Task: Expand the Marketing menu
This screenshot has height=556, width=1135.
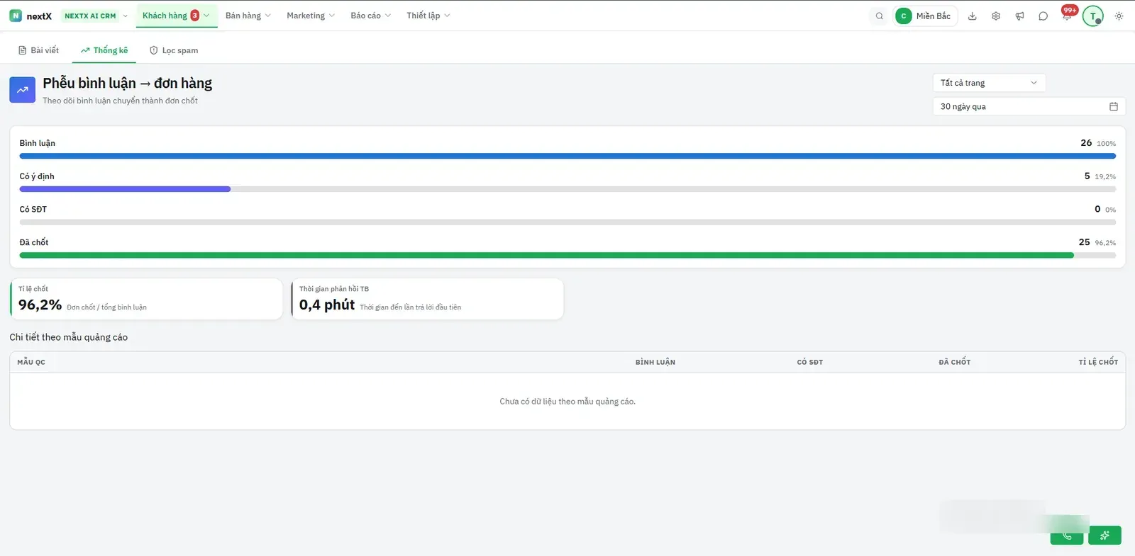Action: pyautogui.click(x=311, y=16)
